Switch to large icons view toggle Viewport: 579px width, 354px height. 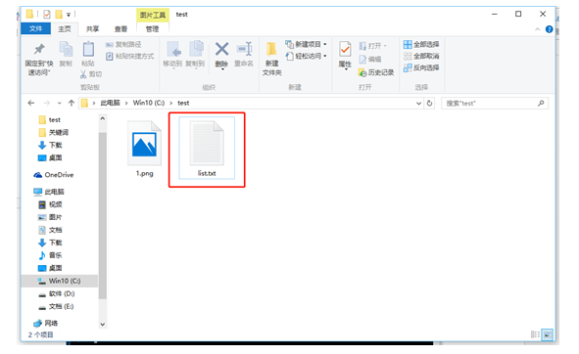(548, 334)
